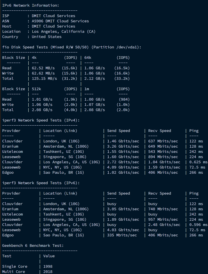Screen dimensions: 208x274
Task: Click the '(33.2k)' IOPS value
Action: pos(122,79)
